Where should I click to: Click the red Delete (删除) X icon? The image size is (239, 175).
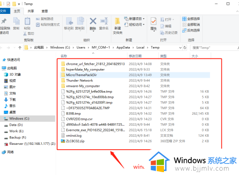(93, 21)
